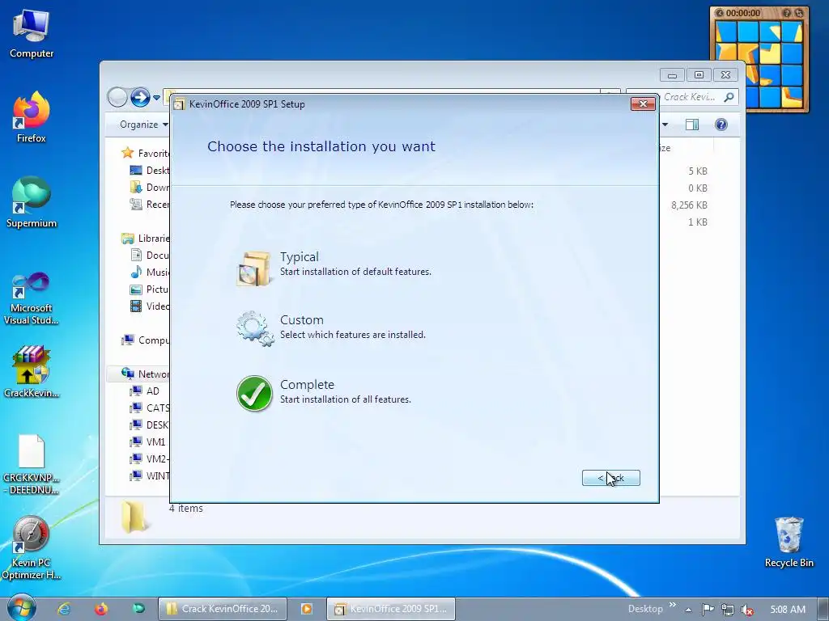Open Supermium from the taskbar
This screenshot has width=829, height=621.
tap(138, 609)
